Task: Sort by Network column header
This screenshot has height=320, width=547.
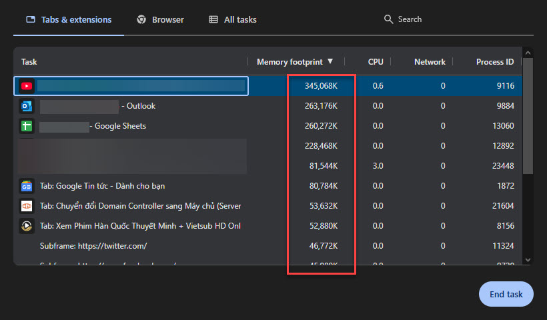Action: click(x=429, y=62)
